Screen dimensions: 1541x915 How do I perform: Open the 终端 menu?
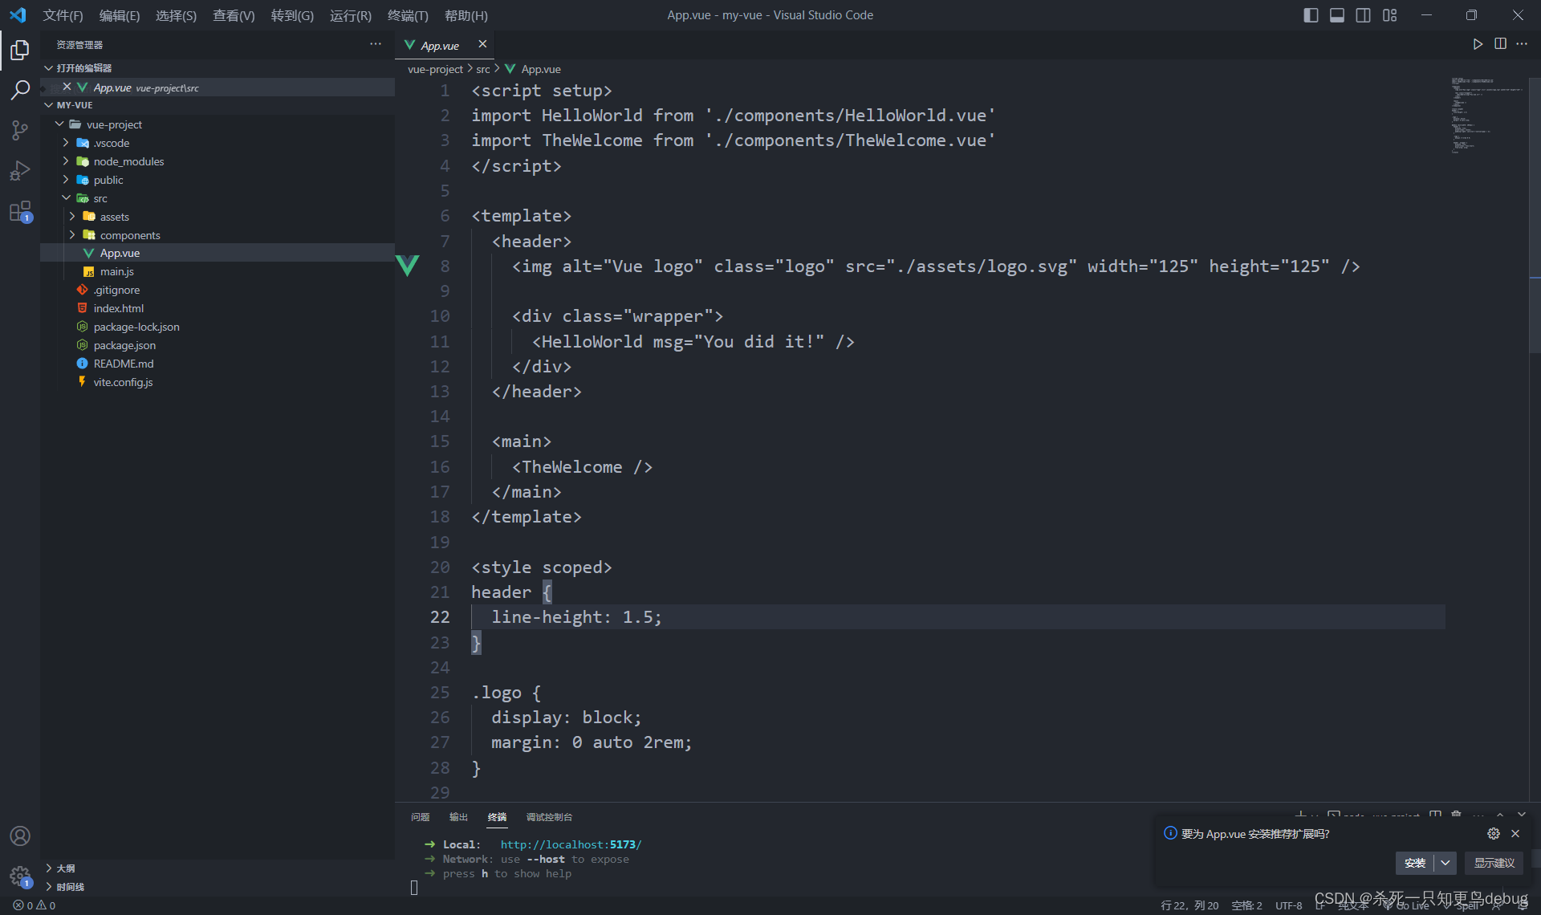(x=407, y=15)
